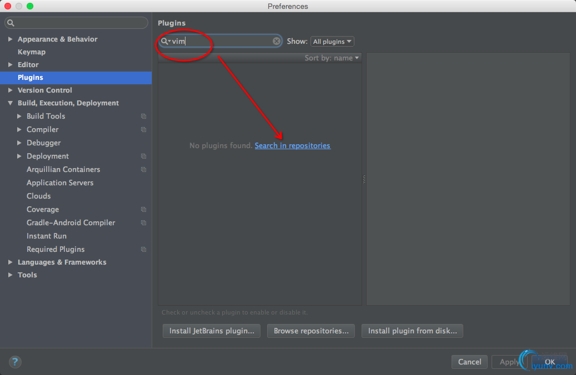Expand the Deployment node
576x375 pixels.
(x=19, y=156)
